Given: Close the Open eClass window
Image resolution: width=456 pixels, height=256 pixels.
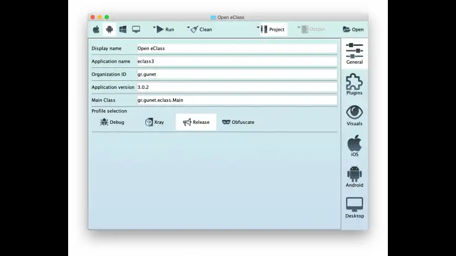Looking at the screenshot, I should (93, 17).
